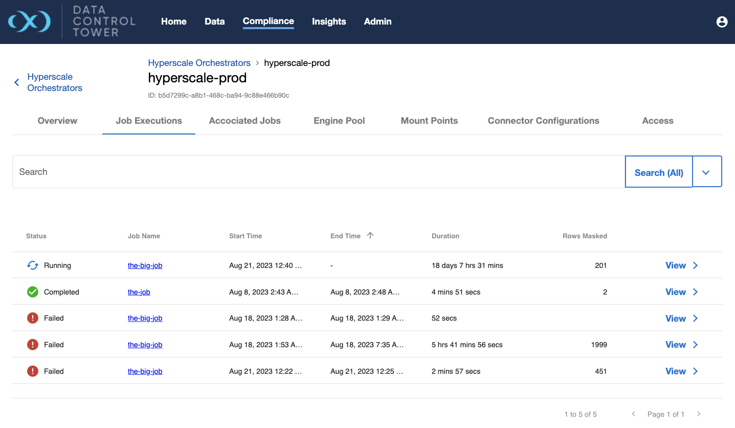Expand the Running job row chevron
735x428 pixels.
click(696, 265)
